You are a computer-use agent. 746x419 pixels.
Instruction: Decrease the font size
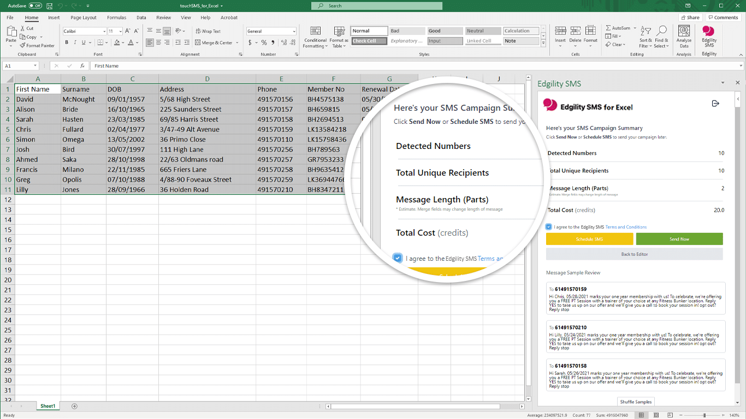click(136, 31)
